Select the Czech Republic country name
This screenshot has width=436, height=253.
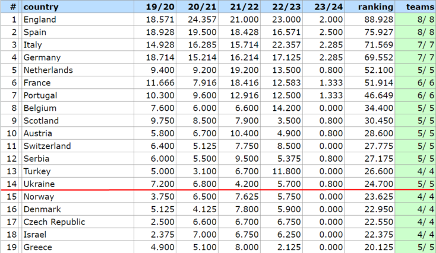[x=54, y=222]
